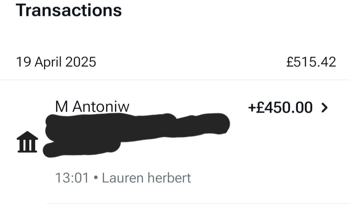Click the £515.42 daily balance
The height and width of the screenshot is (205, 349).
(x=311, y=62)
